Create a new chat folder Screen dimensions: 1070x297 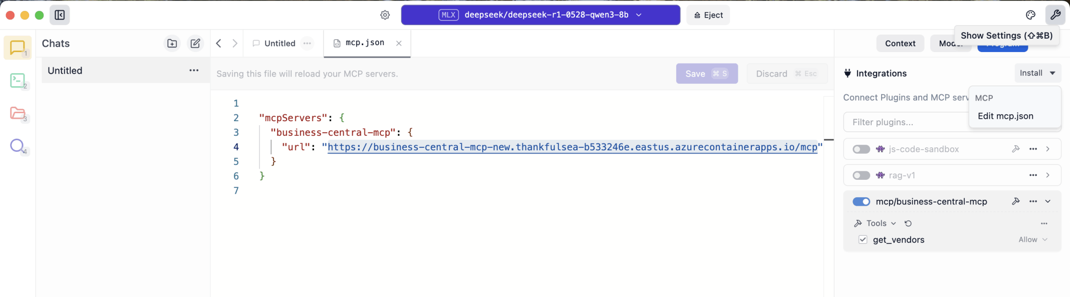172,44
